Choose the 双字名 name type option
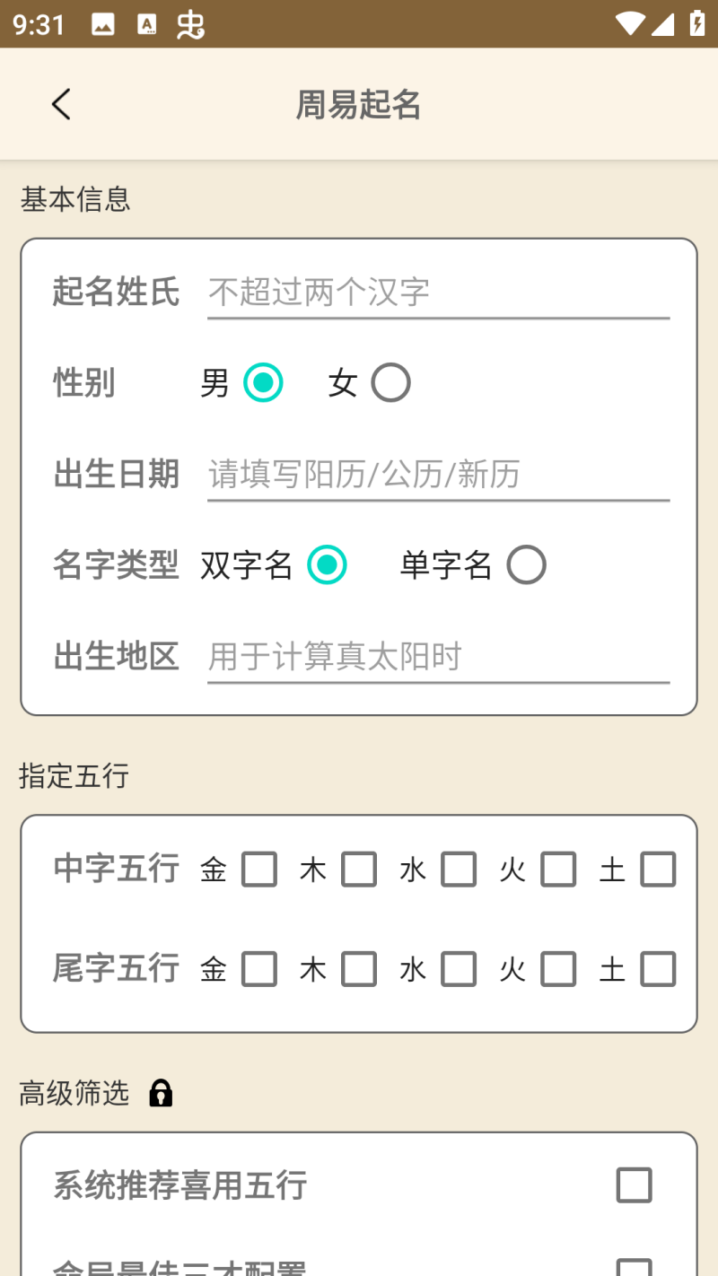Screen dimensions: 718x1276 coord(327,565)
